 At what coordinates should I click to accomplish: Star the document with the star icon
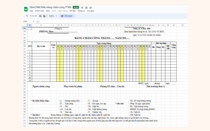pyautogui.click(x=82, y=8)
